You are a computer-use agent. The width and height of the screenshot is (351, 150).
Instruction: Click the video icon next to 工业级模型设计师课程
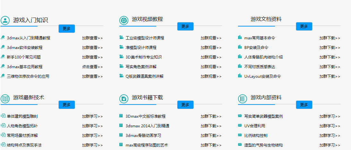point(121,37)
